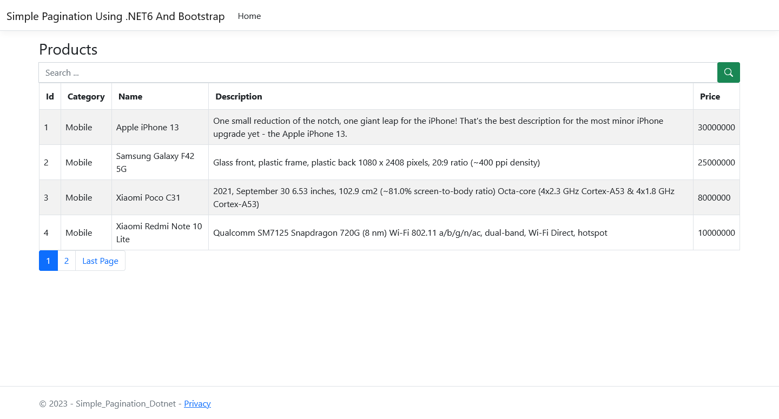Click the Name column header
This screenshot has width=779, height=419.
(x=160, y=96)
